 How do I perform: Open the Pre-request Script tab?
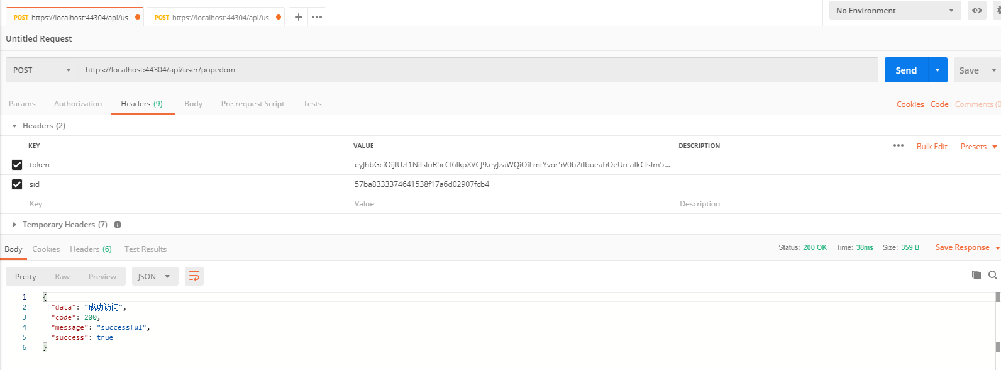253,104
